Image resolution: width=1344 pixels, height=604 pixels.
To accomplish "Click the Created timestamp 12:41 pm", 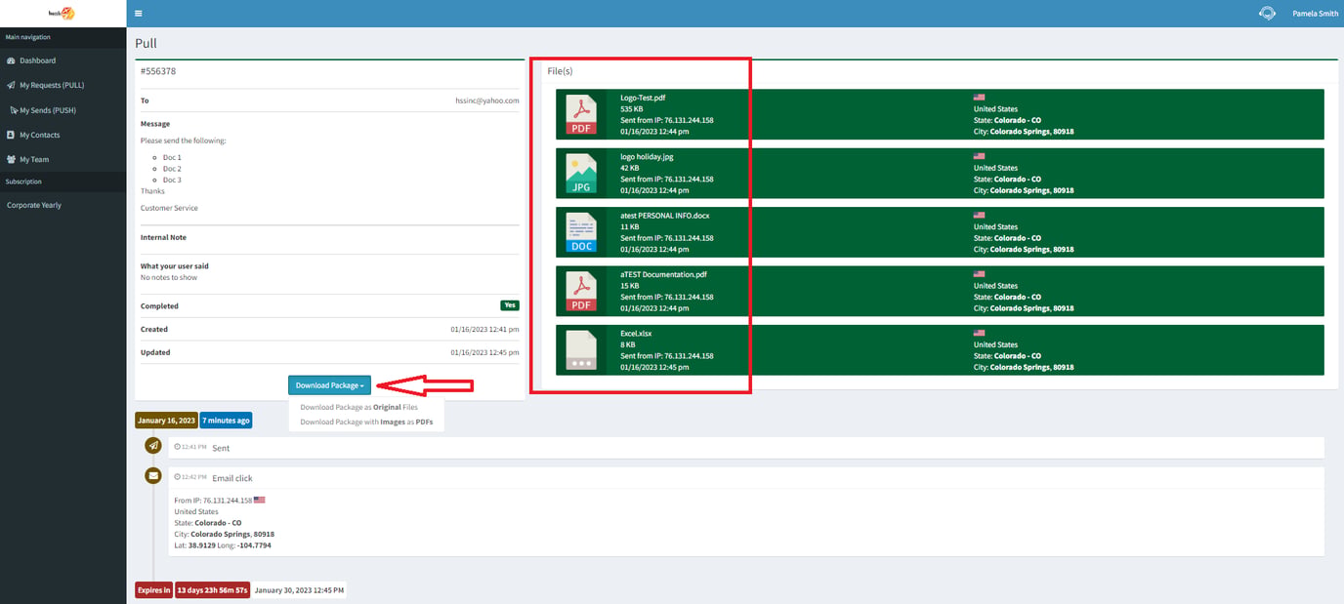I will (484, 329).
